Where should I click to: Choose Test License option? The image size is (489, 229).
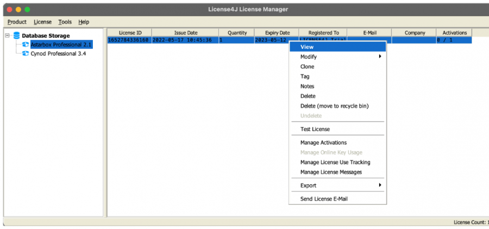(315, 129)
